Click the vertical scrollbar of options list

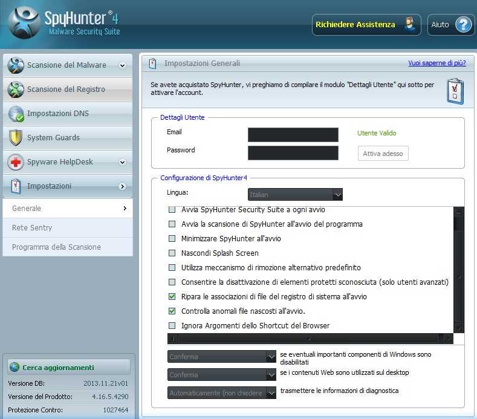tap(458, 270)
